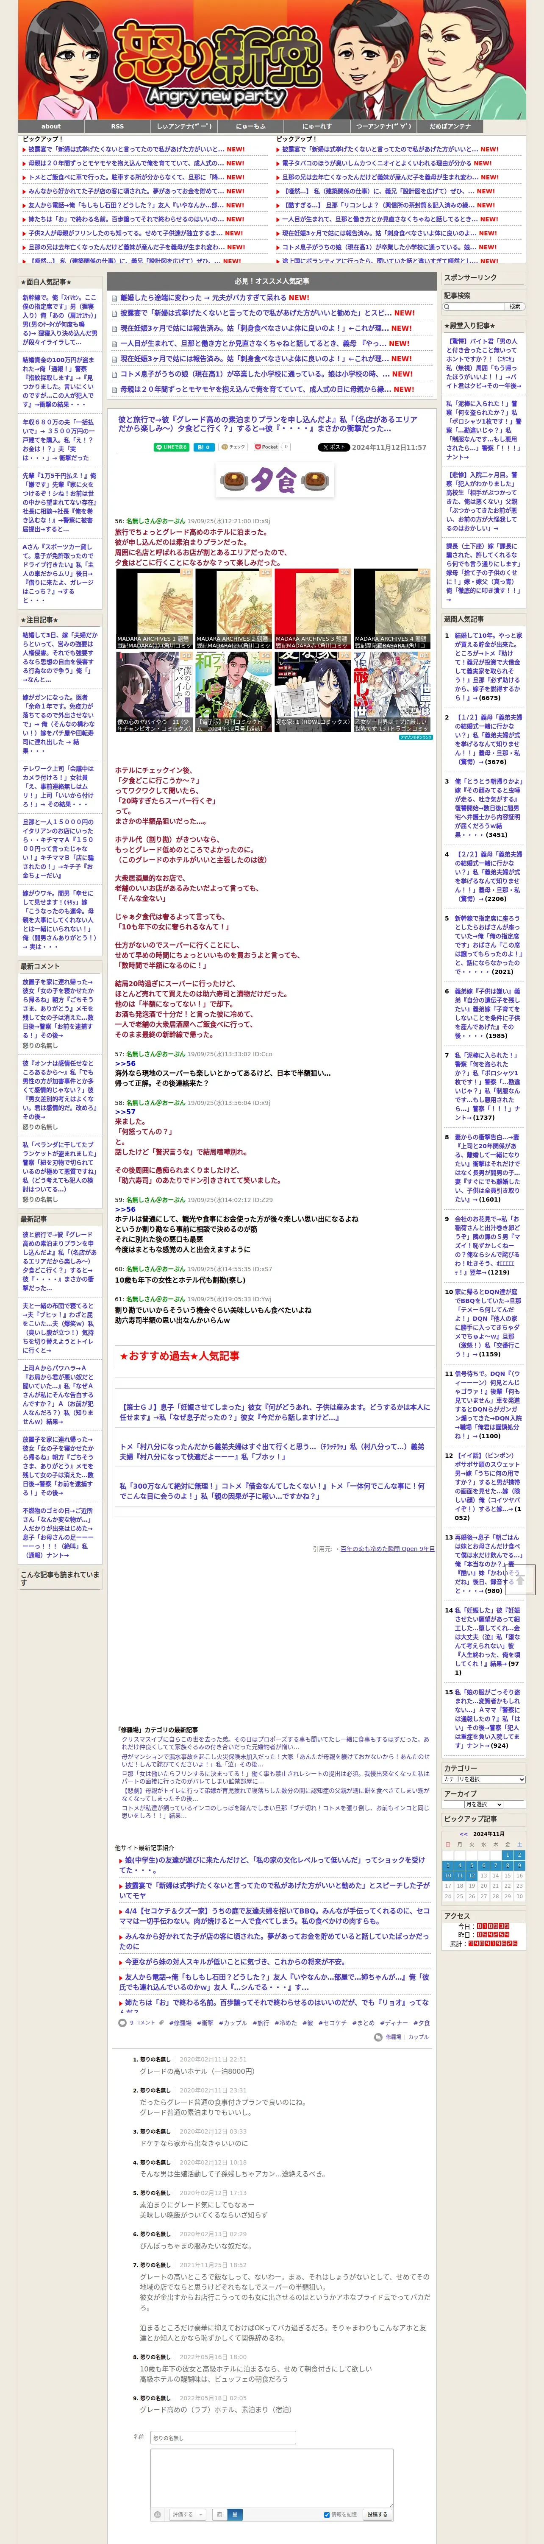Open the にゅーもふ navigation tab
This screenshot has width=544, height=2544.
(x=250, y=126)
